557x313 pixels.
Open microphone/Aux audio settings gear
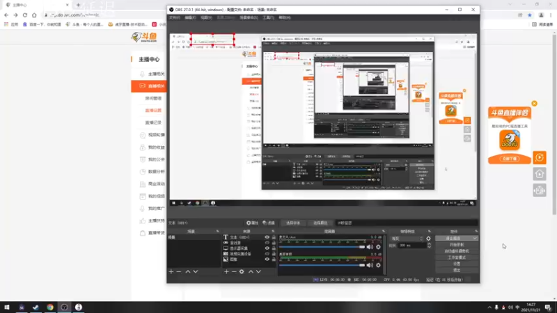[x=378, y=247]
